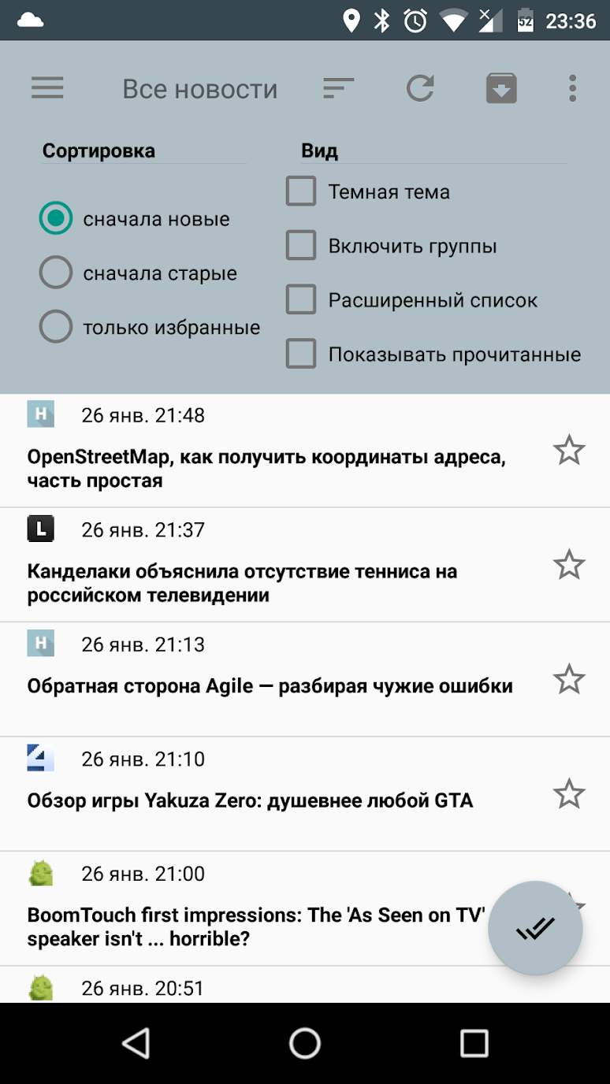
Task: Tap the archive download icon
Action: (501, 88)
